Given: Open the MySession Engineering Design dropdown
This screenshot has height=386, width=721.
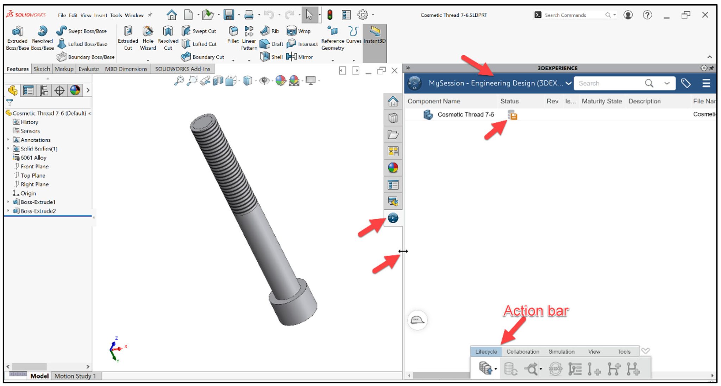Looking at the screenshot, I should click(x=569, y=83).
